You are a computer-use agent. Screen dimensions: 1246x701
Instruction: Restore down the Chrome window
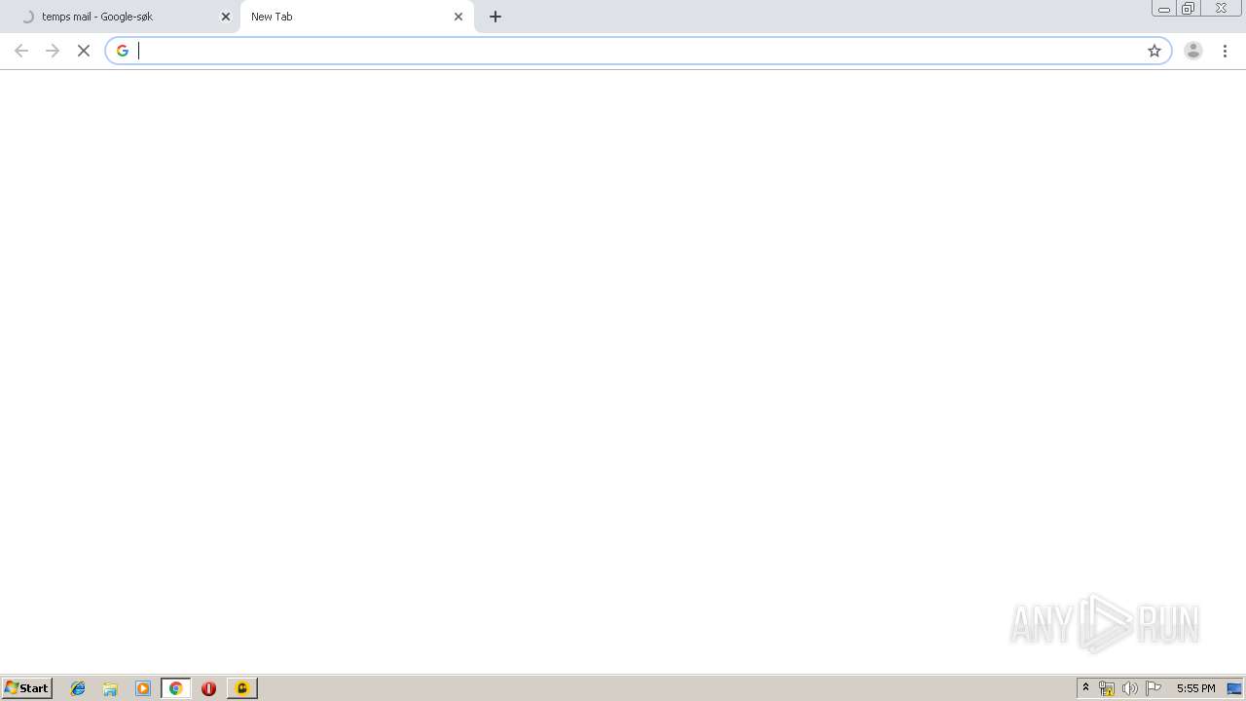(1189, 8)
